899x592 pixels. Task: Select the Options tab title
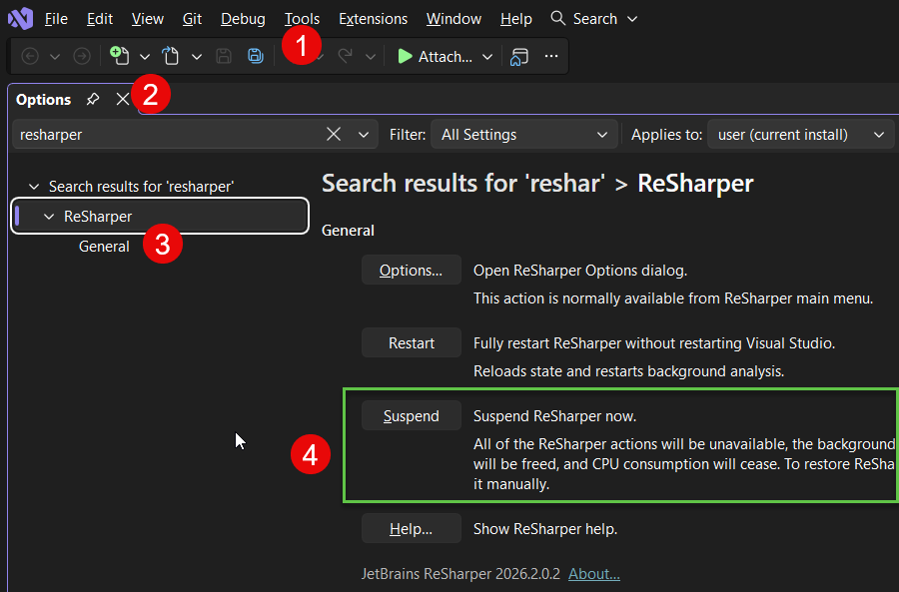pyautogui.click(x=44, y=100)
